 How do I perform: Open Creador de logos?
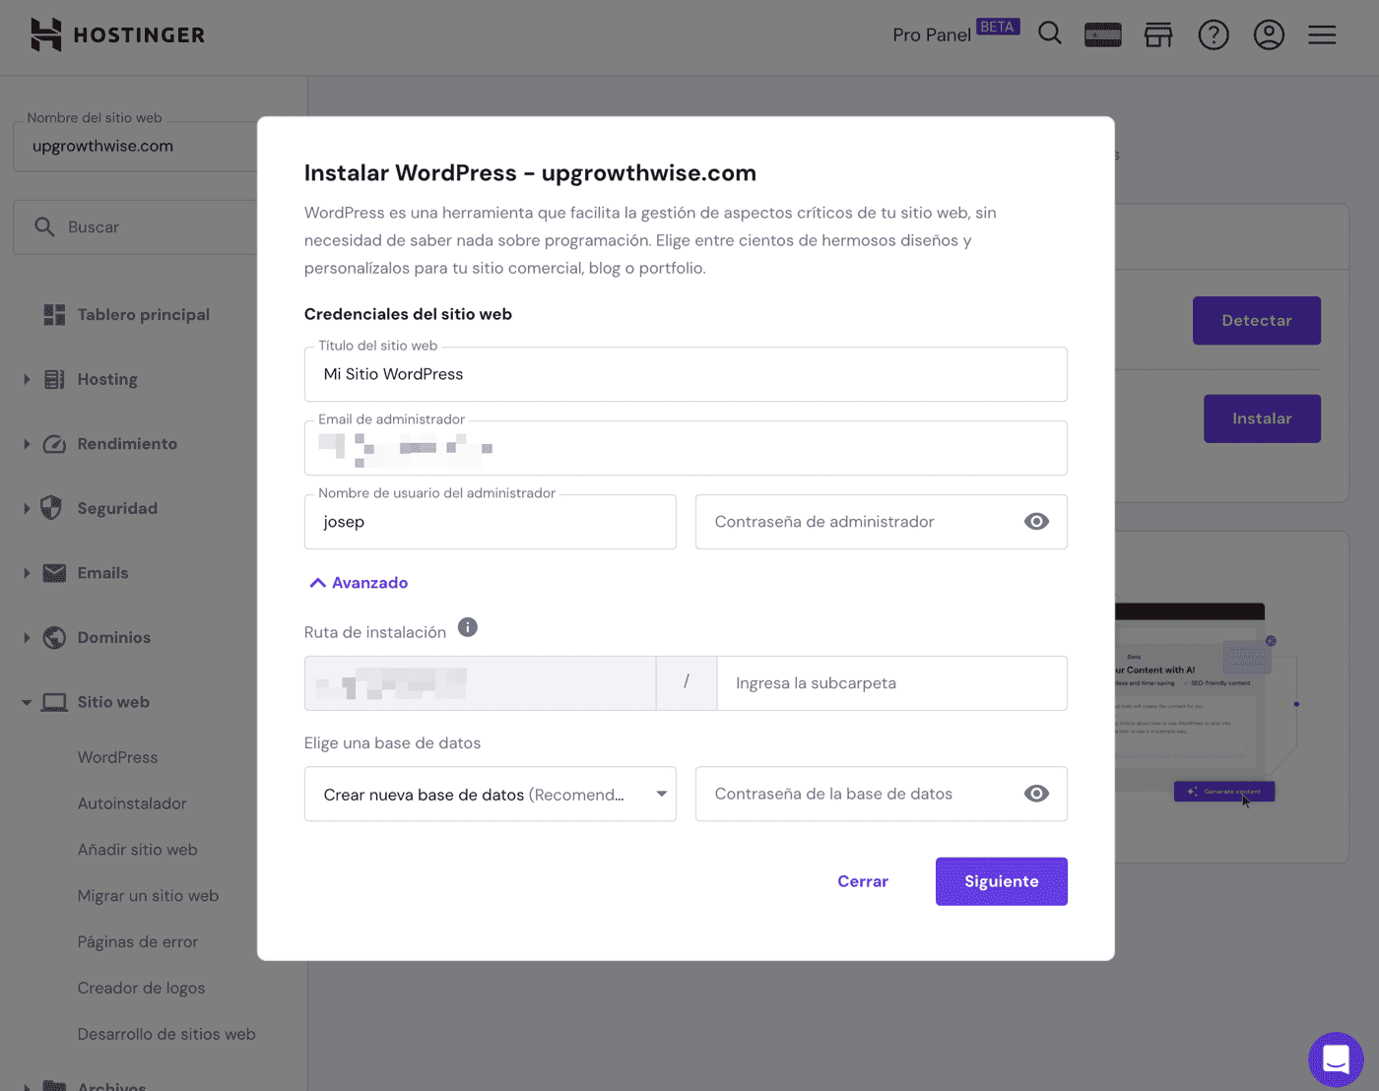(x=142, y=989)
